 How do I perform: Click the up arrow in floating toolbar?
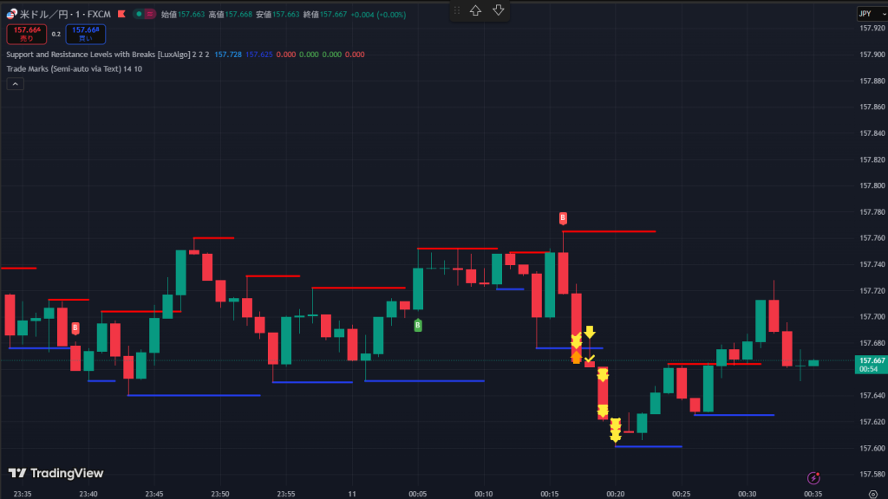475,10
